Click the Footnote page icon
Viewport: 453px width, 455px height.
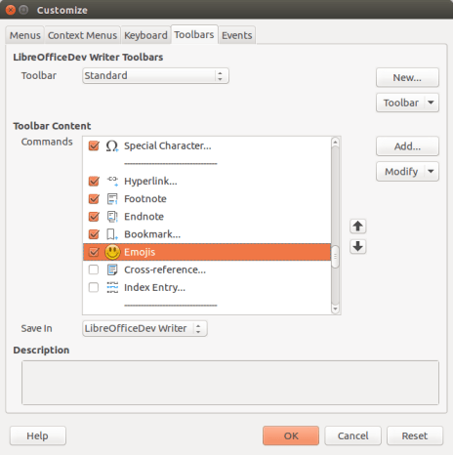pyautogui.click(x=112, y=199)
